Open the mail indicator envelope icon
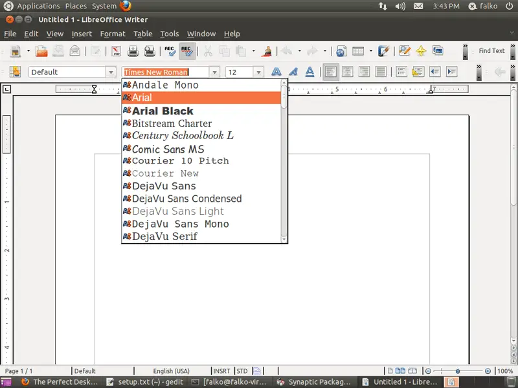The image size is (518, 388). point(418,6)
